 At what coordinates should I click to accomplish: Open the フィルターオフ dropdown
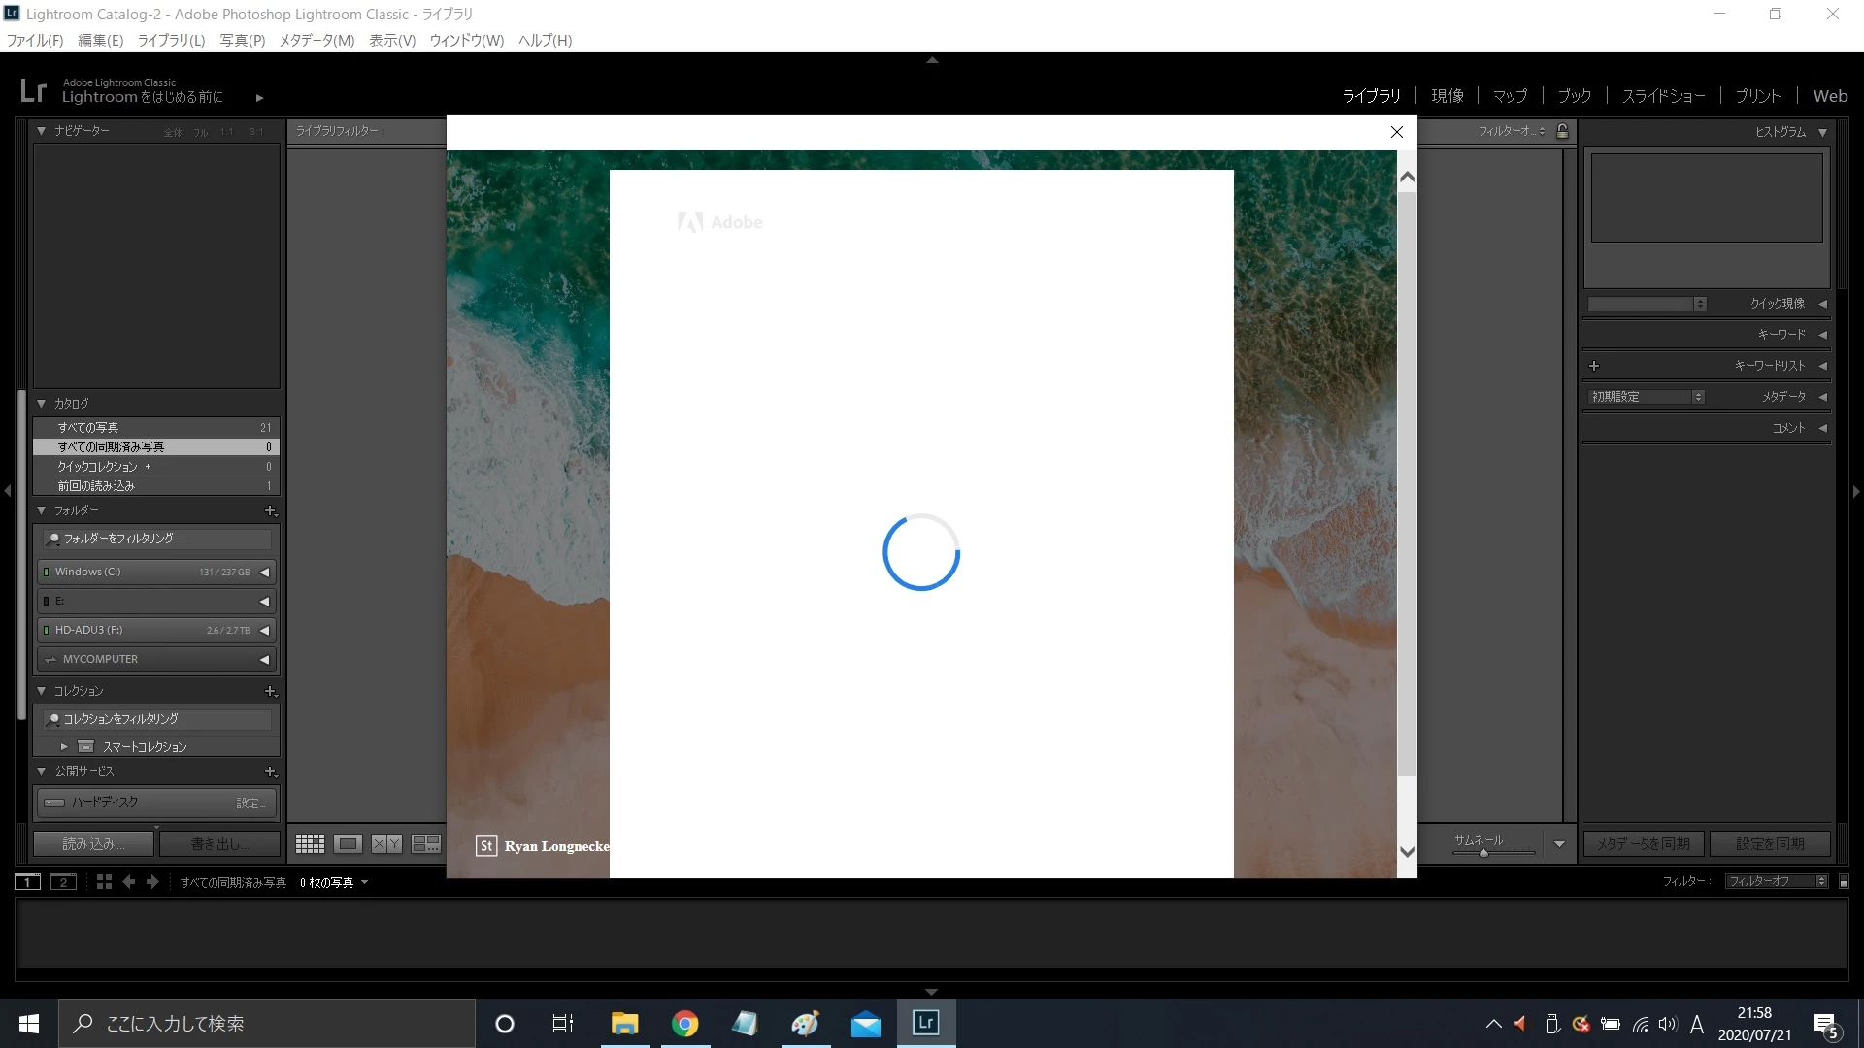click(x=1776, y=881)
